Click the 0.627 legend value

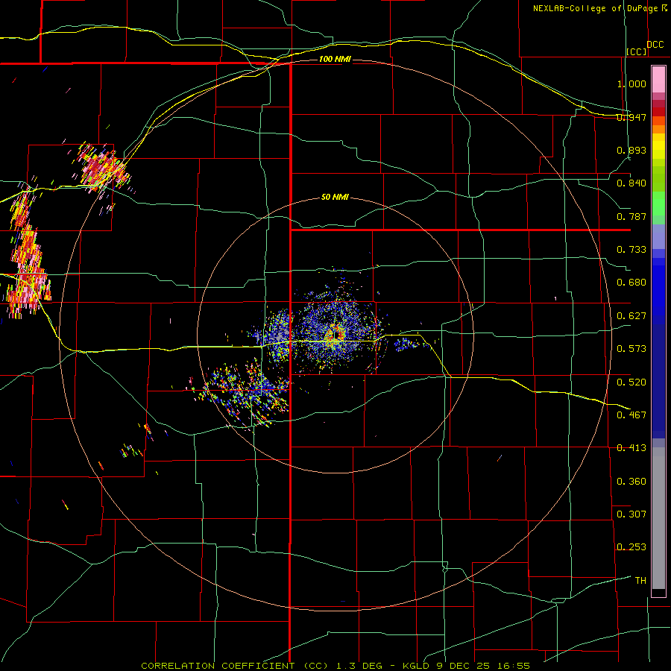[631, 316]
